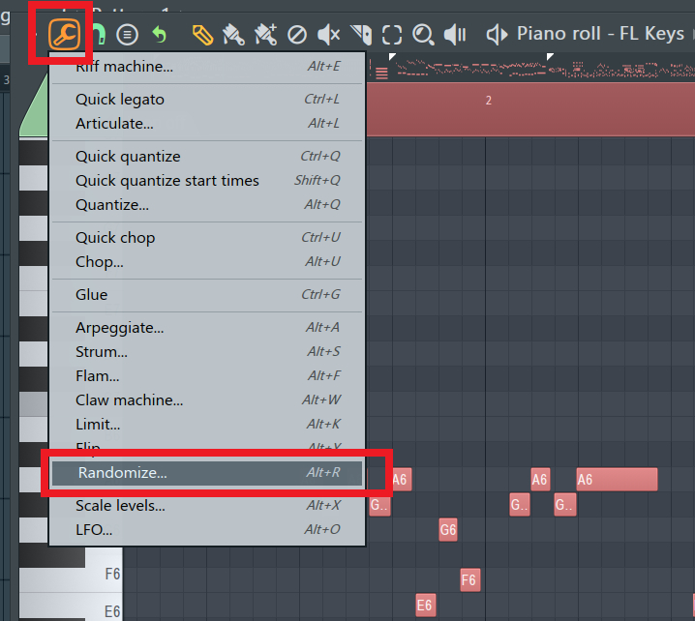Choose the dashed Select tool
This screenshot has height=621, width=695.
coord(392,36)
